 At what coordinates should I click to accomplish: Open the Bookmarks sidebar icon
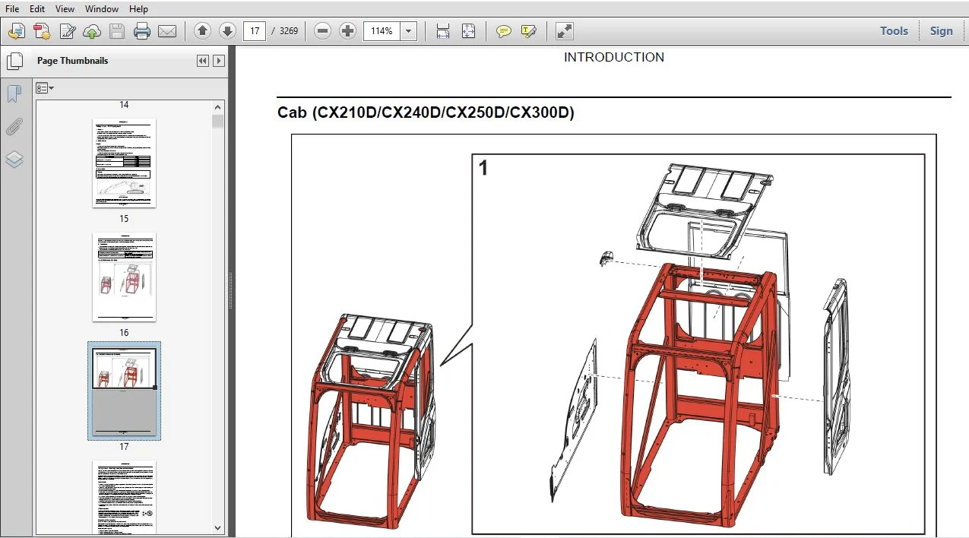tap(14, 94)
